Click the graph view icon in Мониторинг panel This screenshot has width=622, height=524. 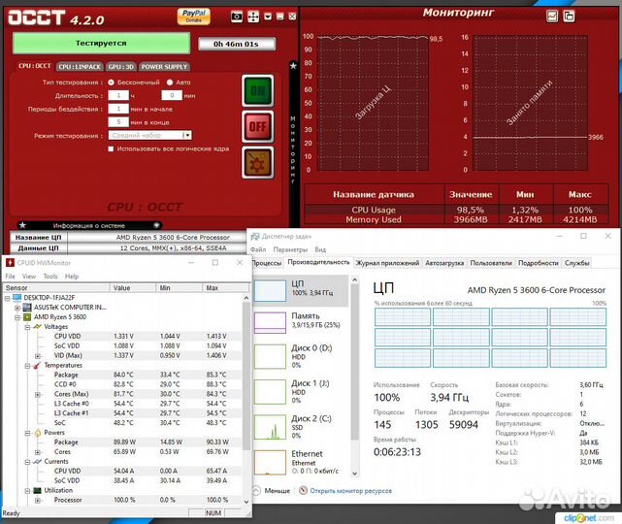[x=552, y=16]
